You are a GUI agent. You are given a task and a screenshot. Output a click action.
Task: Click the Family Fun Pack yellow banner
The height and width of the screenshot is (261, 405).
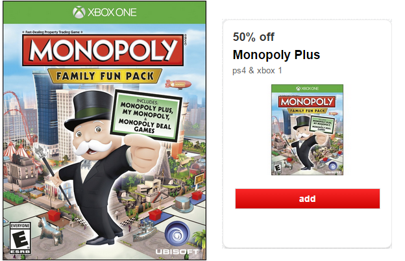(x=104, y=76)
